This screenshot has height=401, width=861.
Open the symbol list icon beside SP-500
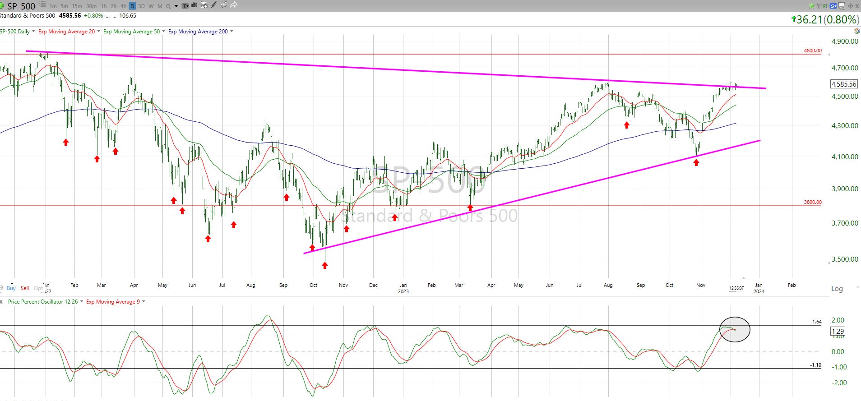click(42, 4)
